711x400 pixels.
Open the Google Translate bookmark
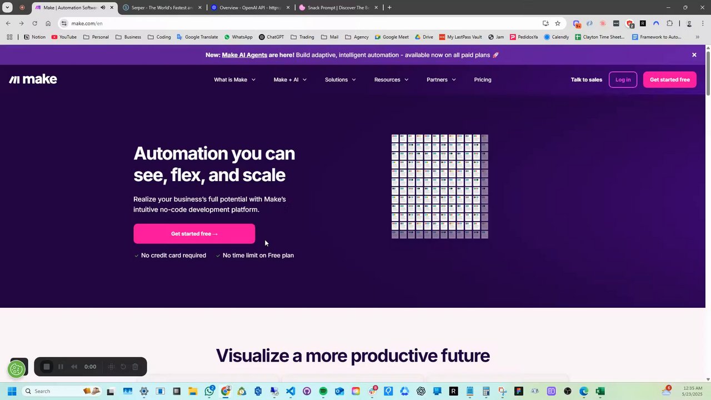tap(197, 37)
